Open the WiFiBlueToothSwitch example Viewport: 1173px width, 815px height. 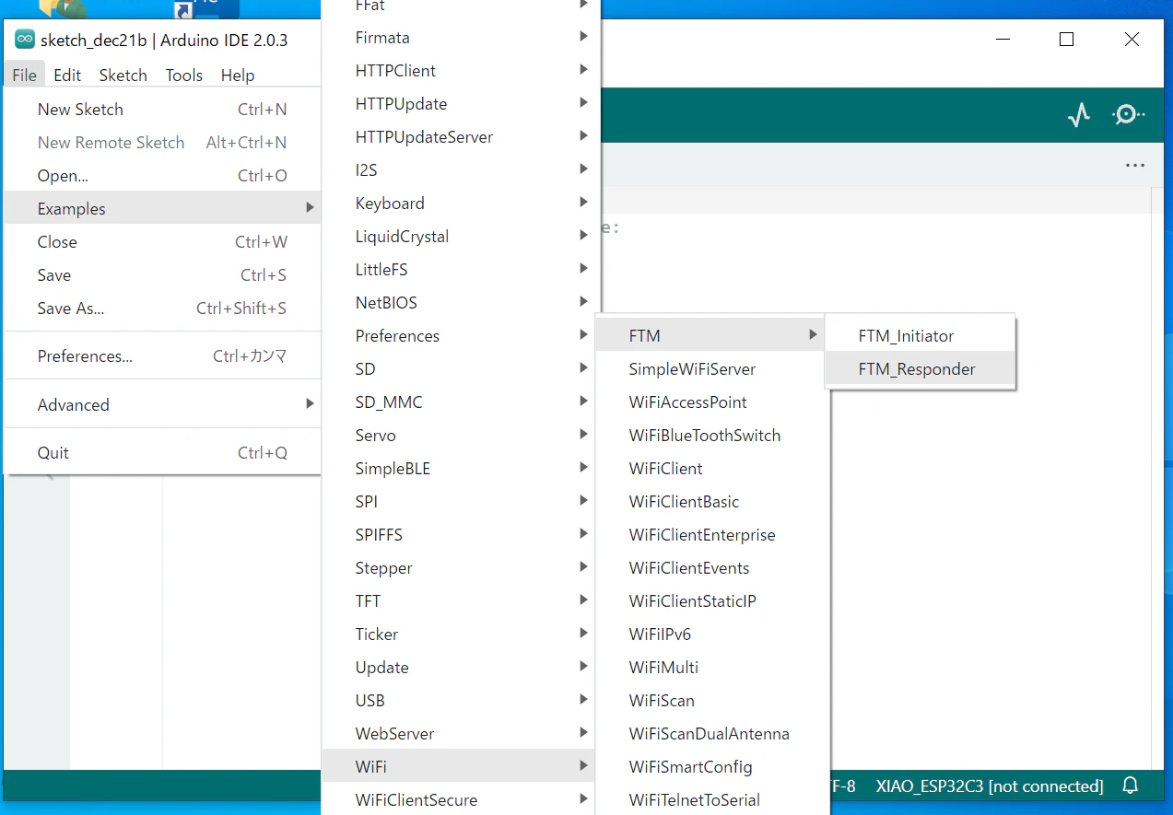[711, 436]
